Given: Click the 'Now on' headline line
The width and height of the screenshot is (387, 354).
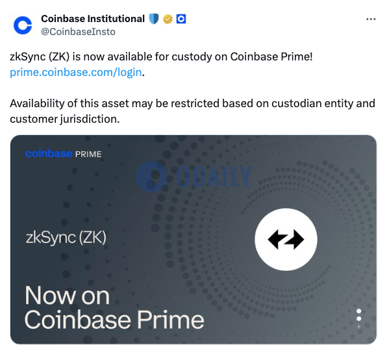Looking at the screenshot, I should point(67,296).
